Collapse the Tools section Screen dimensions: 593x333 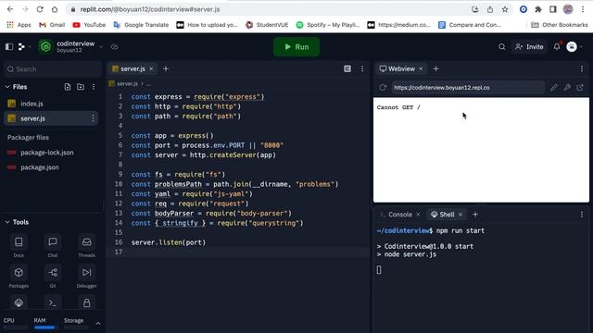pos(7,222)
